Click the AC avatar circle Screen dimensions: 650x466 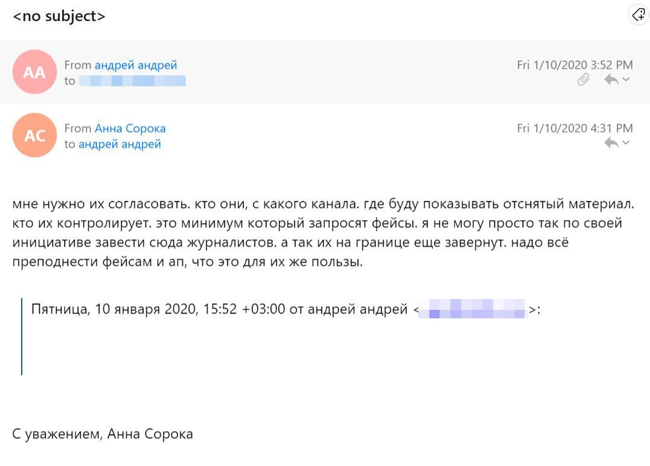34,135
